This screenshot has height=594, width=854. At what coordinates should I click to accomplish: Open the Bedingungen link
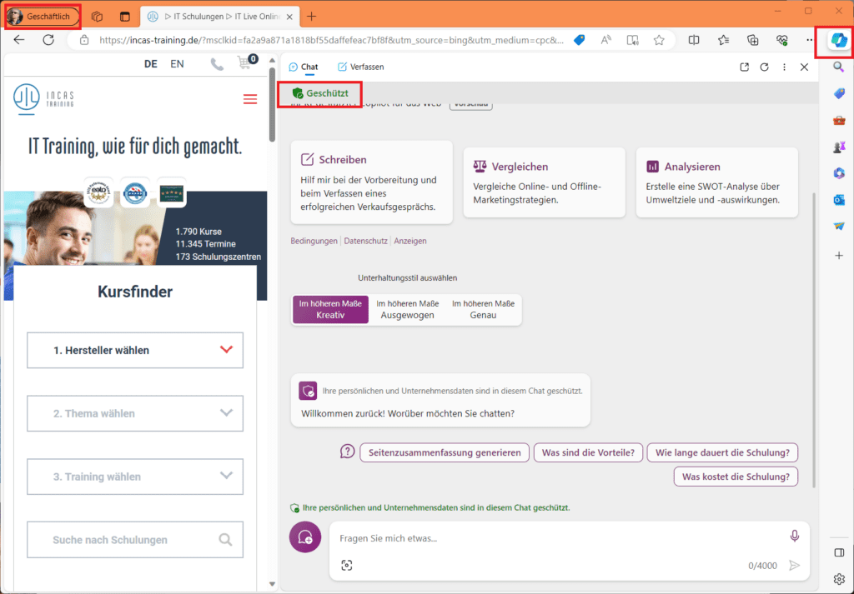coord(314,241)
